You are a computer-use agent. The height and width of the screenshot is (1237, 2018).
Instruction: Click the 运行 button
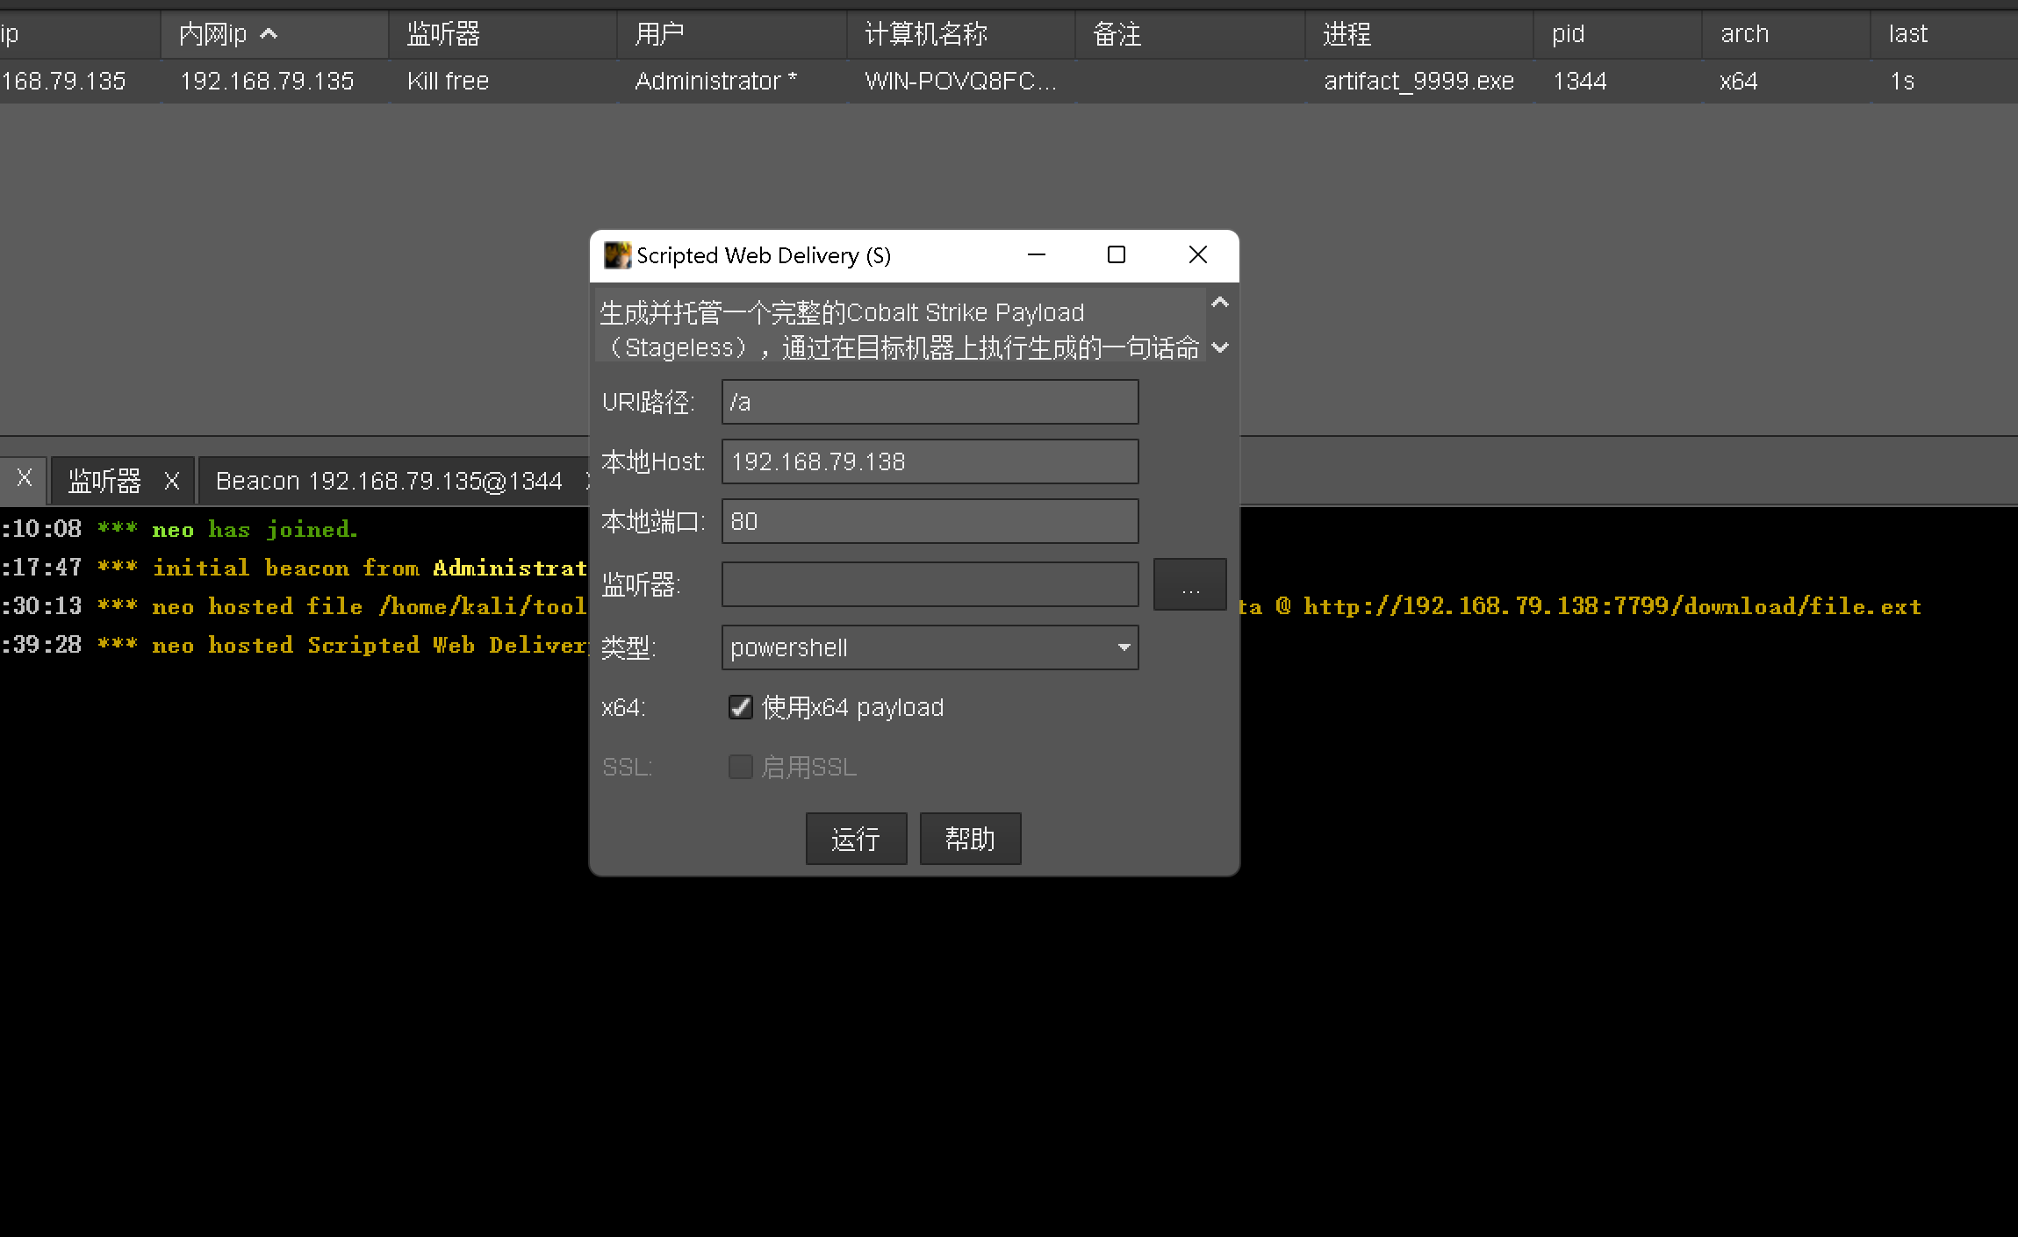pos(856,839)
